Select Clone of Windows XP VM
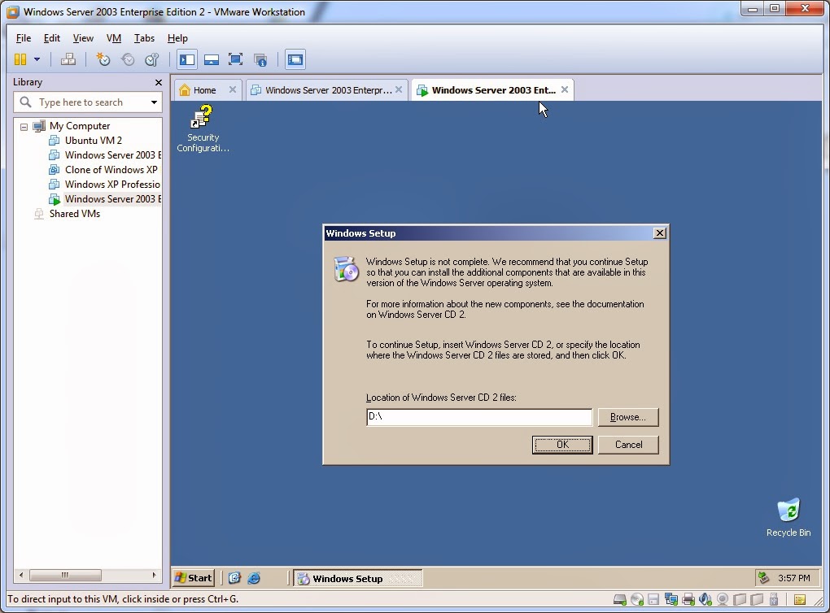Image resolution: width=830 pixels, height=613 pixels. (x=111, y=170)
